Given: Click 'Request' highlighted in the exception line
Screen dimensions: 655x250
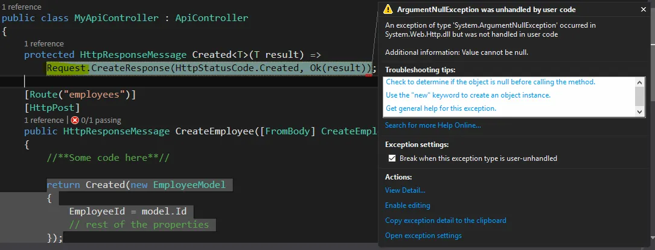Looking at the screenshot, I should [66, 68].
